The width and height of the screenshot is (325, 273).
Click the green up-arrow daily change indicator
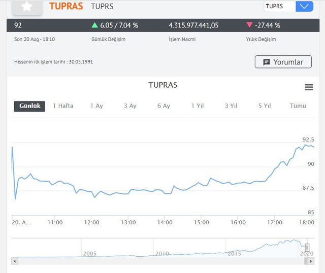pos(94,25)
